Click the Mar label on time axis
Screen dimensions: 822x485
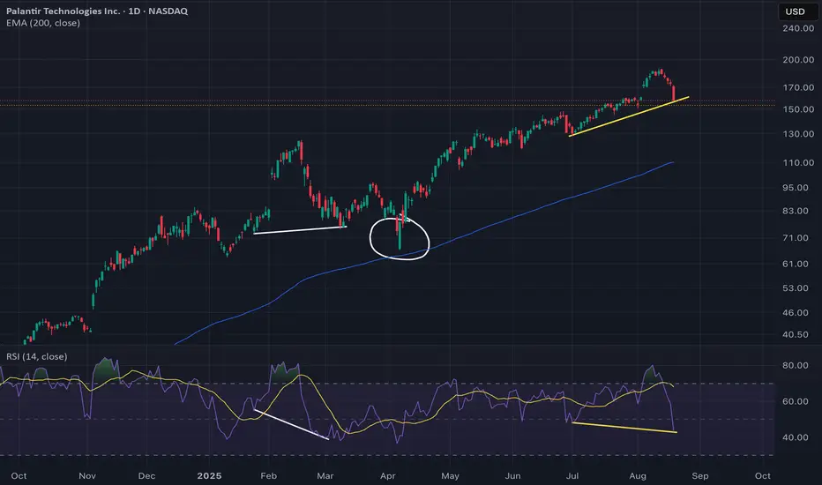(325, 476)
